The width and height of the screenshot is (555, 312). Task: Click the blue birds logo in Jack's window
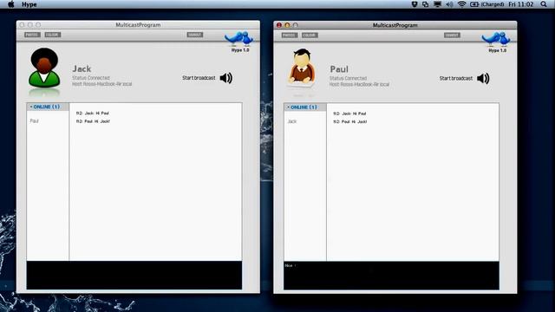(239, 38)
